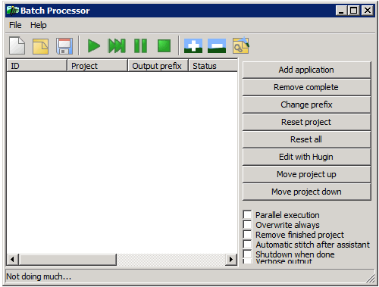Sort by the Project column header
The height and width of the screenshot is (287, 379).
point(97,66)
